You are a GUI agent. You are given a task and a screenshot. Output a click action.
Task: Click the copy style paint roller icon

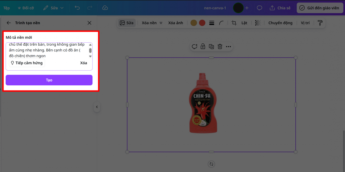click(x=320, y=23)
